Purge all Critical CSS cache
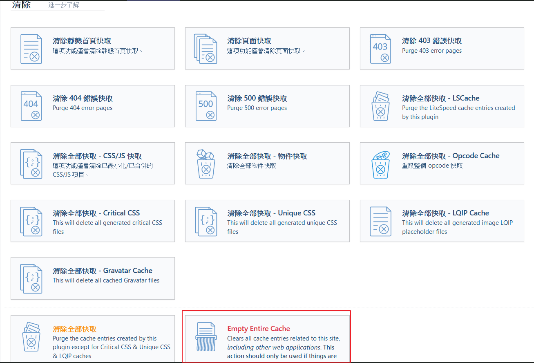Image resolution: width=534 pixels, height=363 pixels. tap(96, 213)
